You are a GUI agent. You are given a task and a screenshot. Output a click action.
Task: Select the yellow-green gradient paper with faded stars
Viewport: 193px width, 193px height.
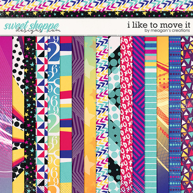click(x=90, y=114)
